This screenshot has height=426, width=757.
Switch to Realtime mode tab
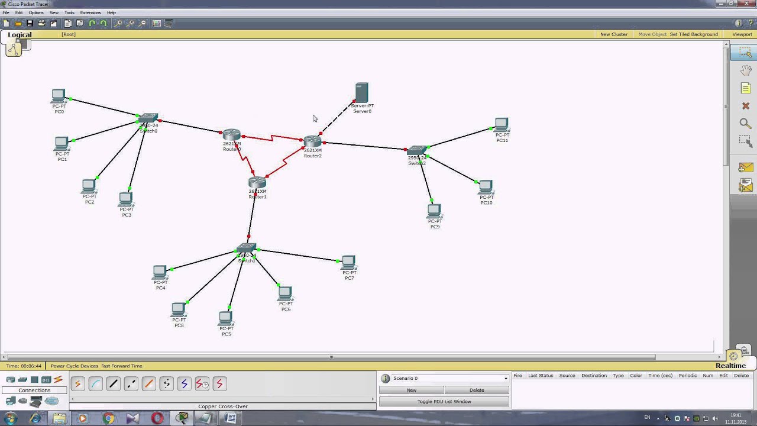[x=730, y=366]
